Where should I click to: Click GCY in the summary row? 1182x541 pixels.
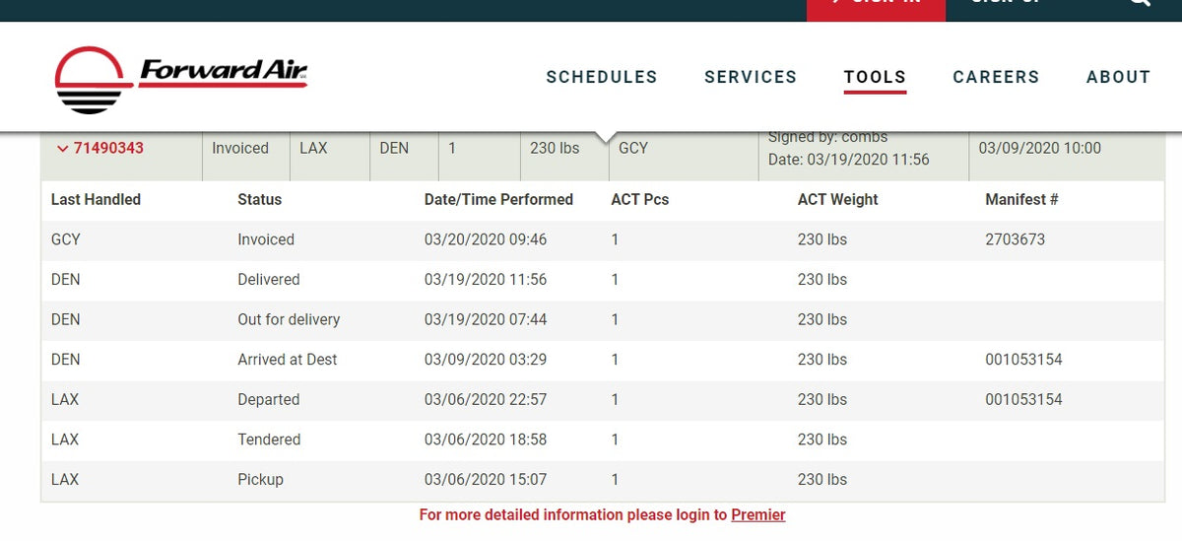tap(633, 148)
